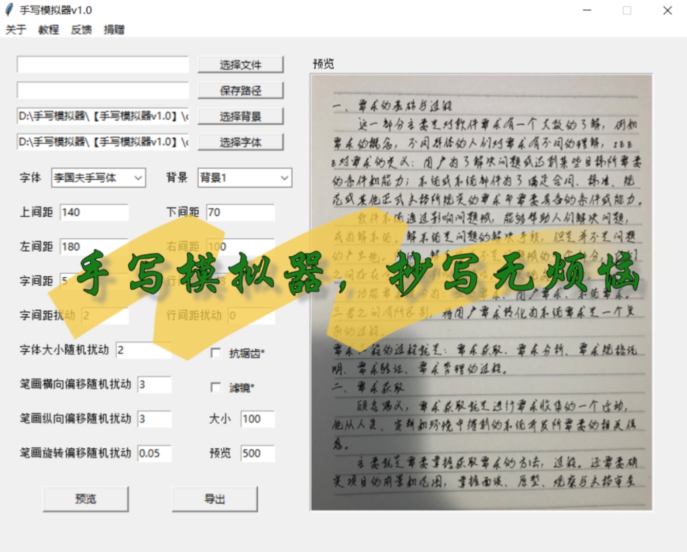
Task: Toggle the 抗锯齿 checkbox
Action: pyautogui.click(x=216, y=353)
